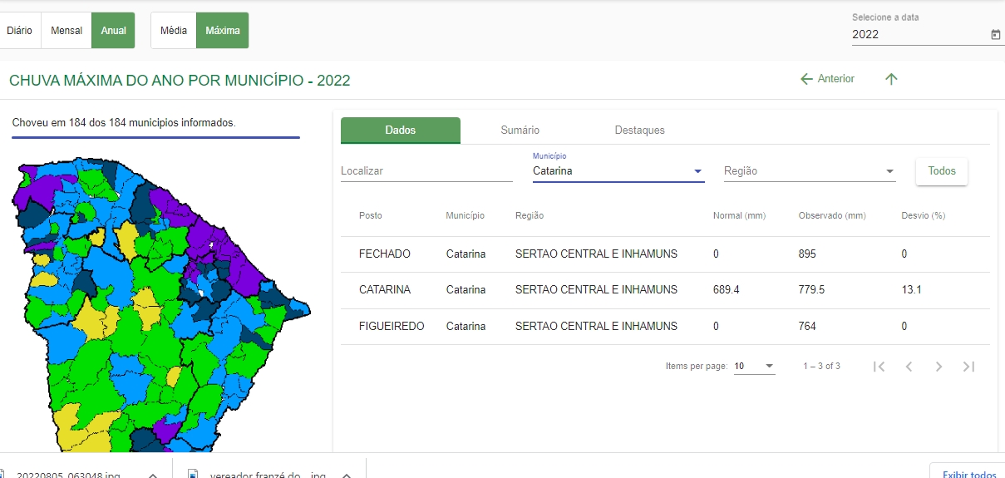Click the Região column header
The image size is (1005, 478).
coord(530,216)
